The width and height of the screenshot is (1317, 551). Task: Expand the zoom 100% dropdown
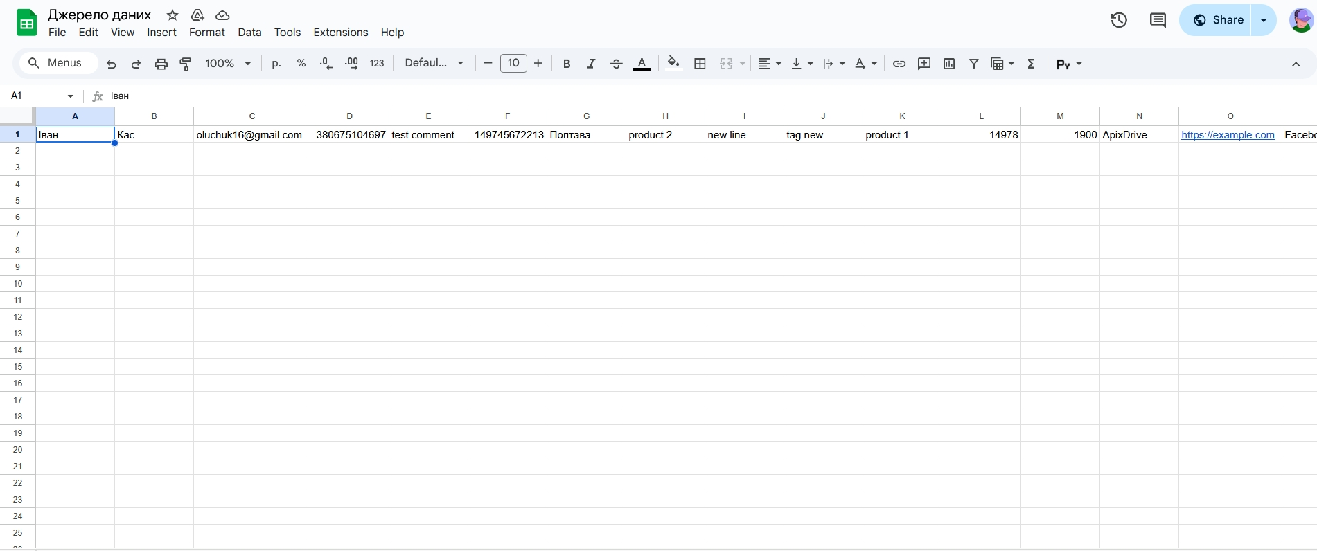[x=227, y=64]
